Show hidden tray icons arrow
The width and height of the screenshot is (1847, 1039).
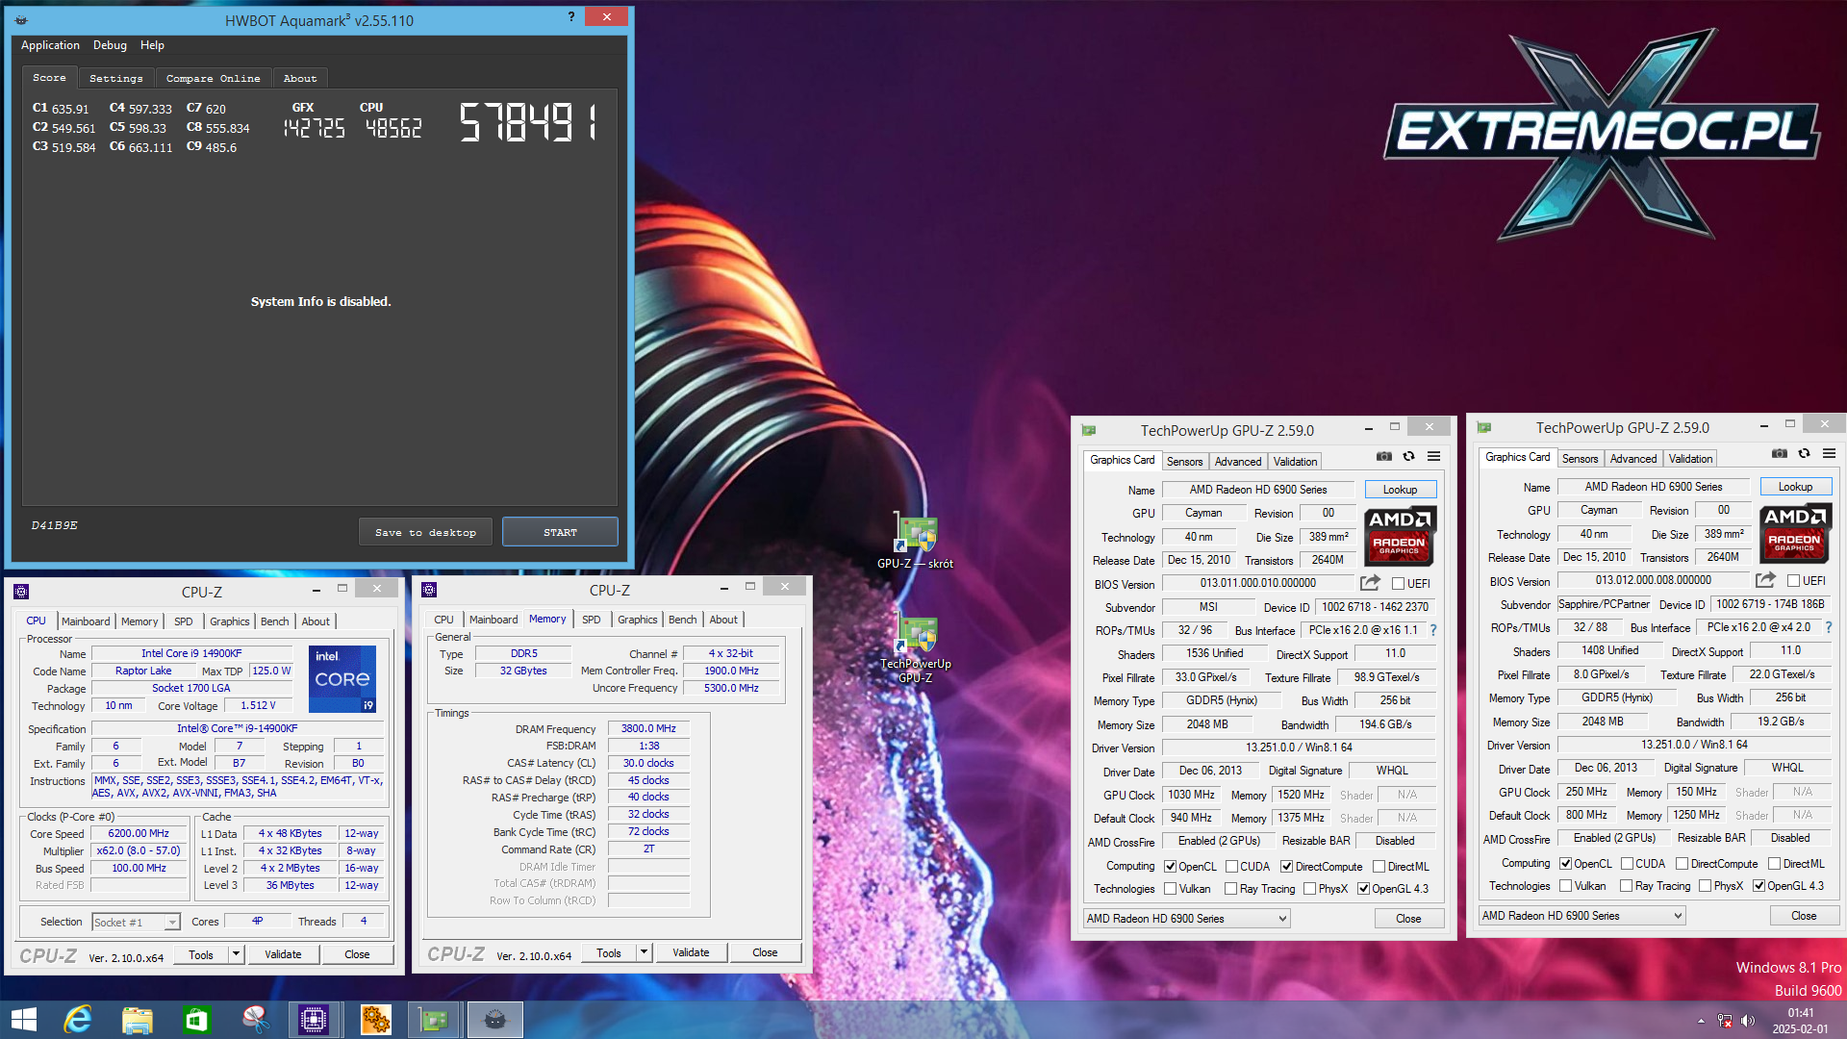click(x=1701, y=1021)
